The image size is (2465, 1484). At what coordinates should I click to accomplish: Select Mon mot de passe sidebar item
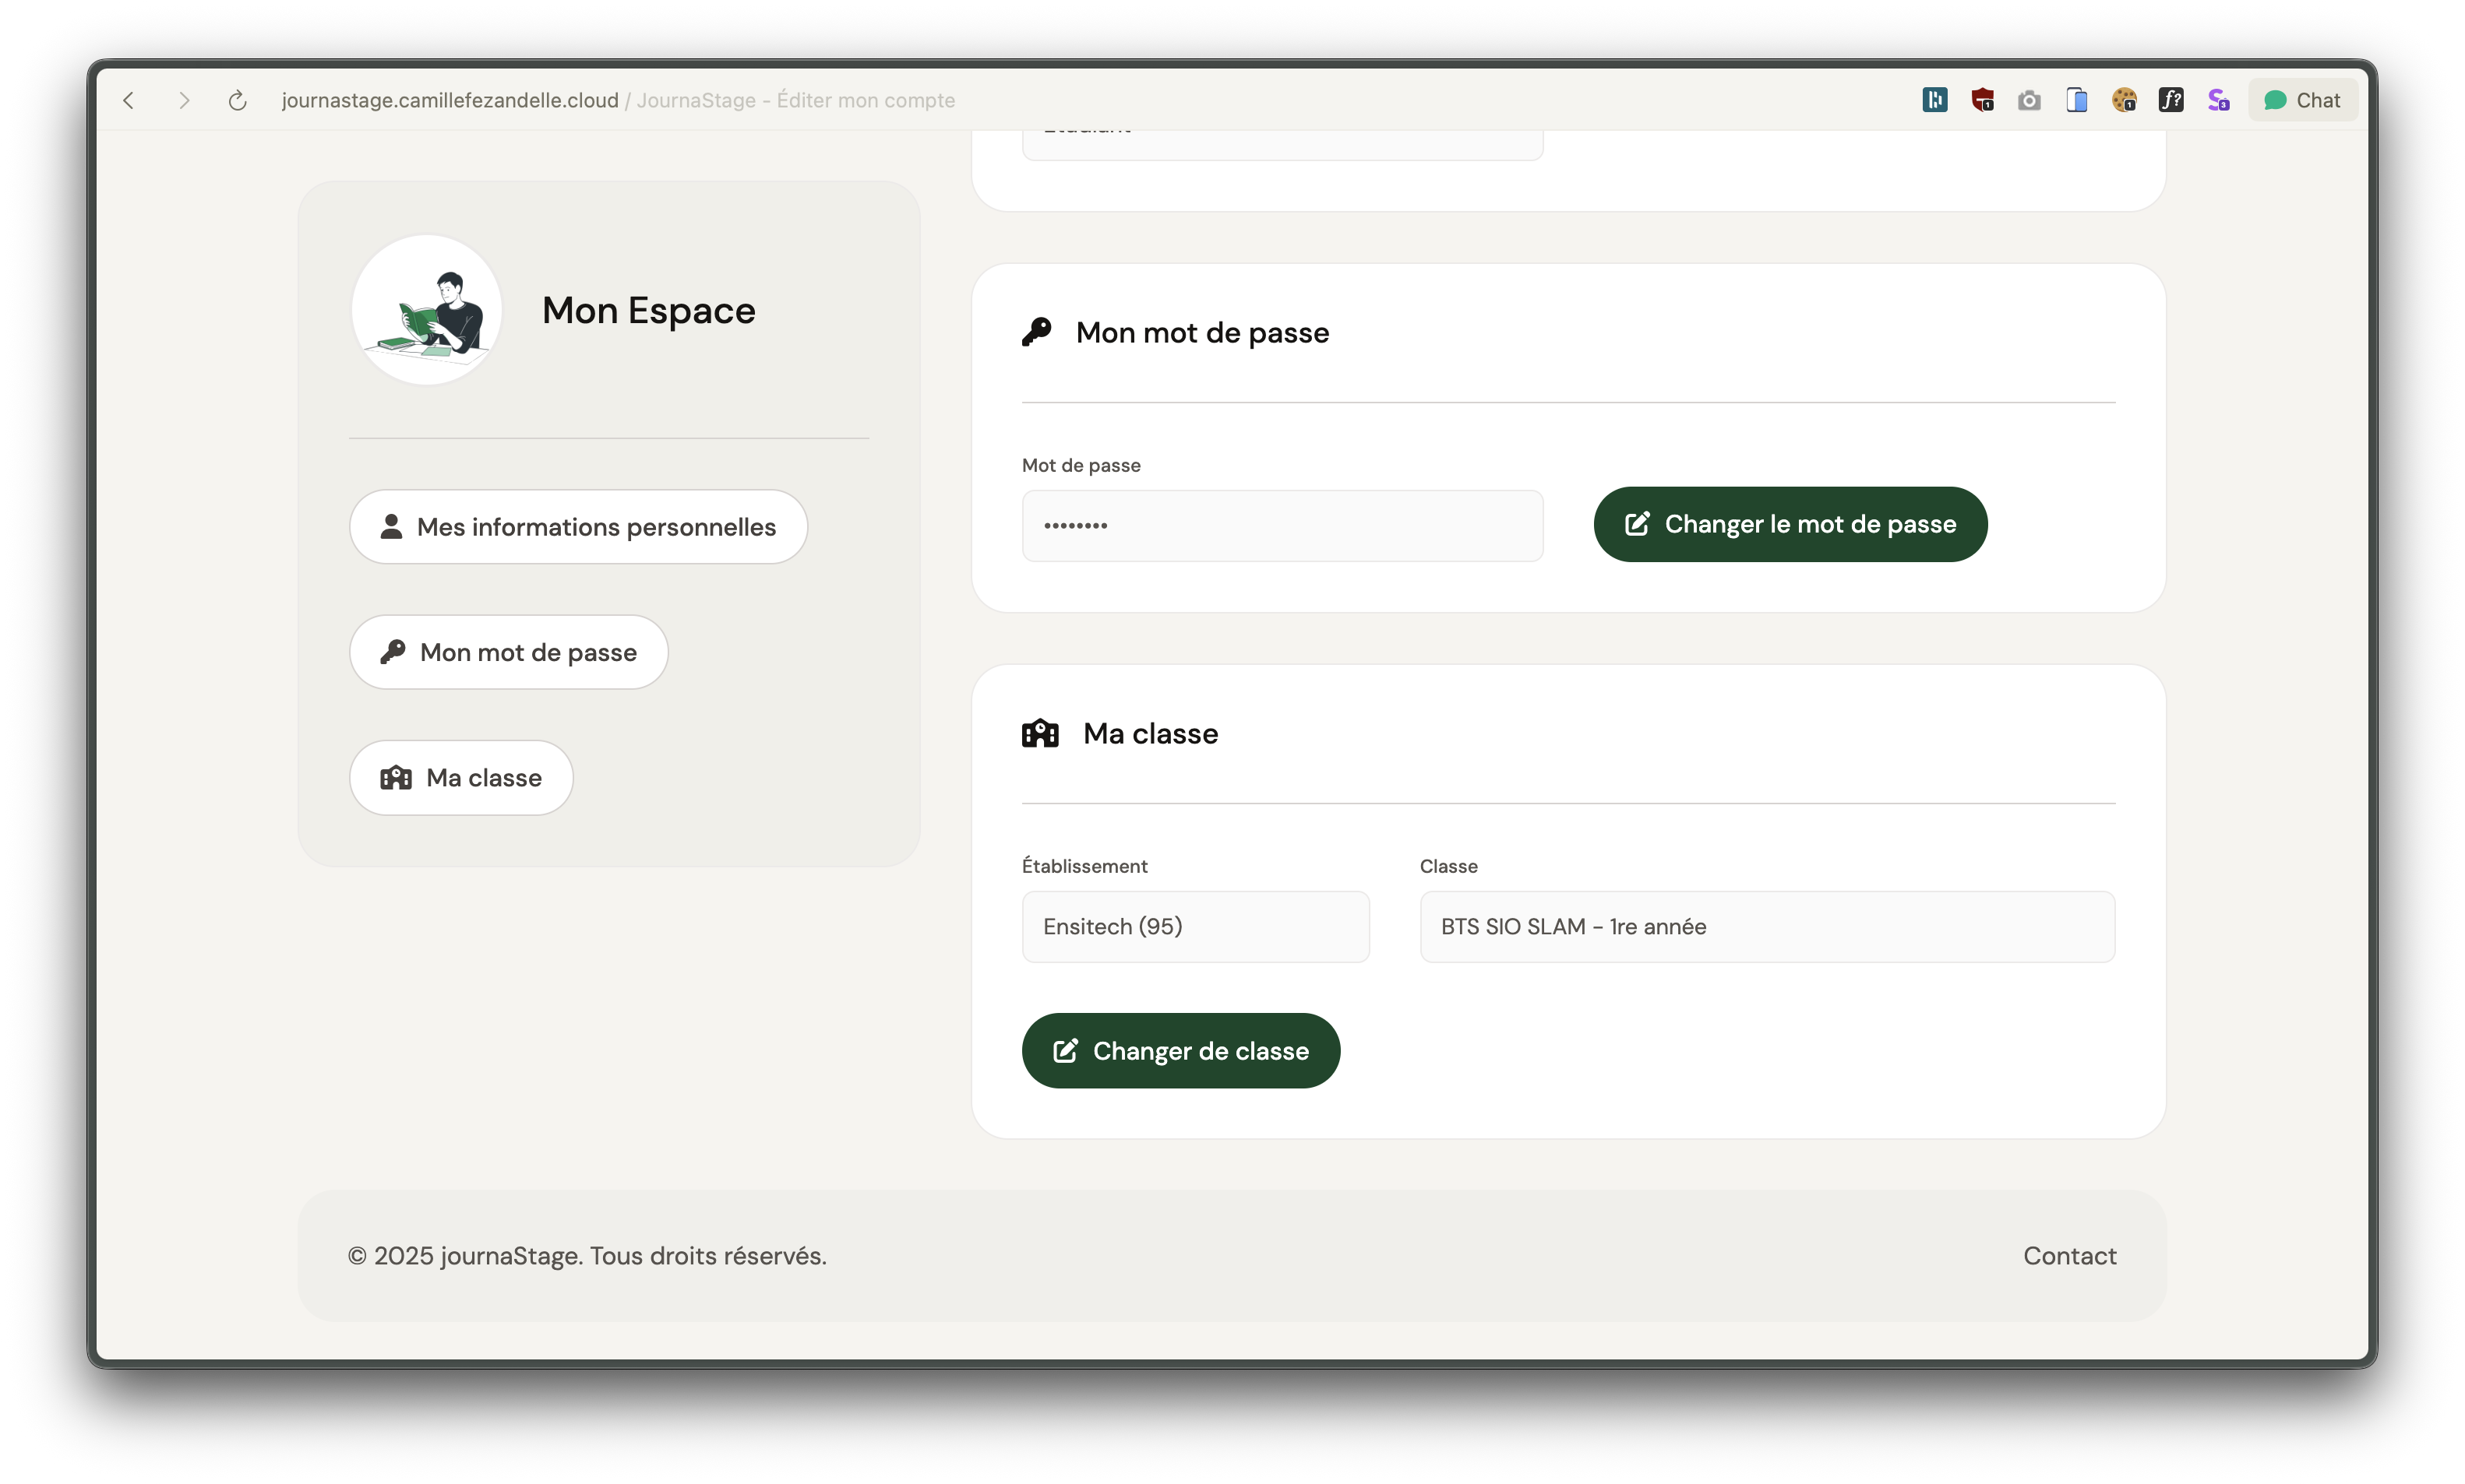point(508,652)
